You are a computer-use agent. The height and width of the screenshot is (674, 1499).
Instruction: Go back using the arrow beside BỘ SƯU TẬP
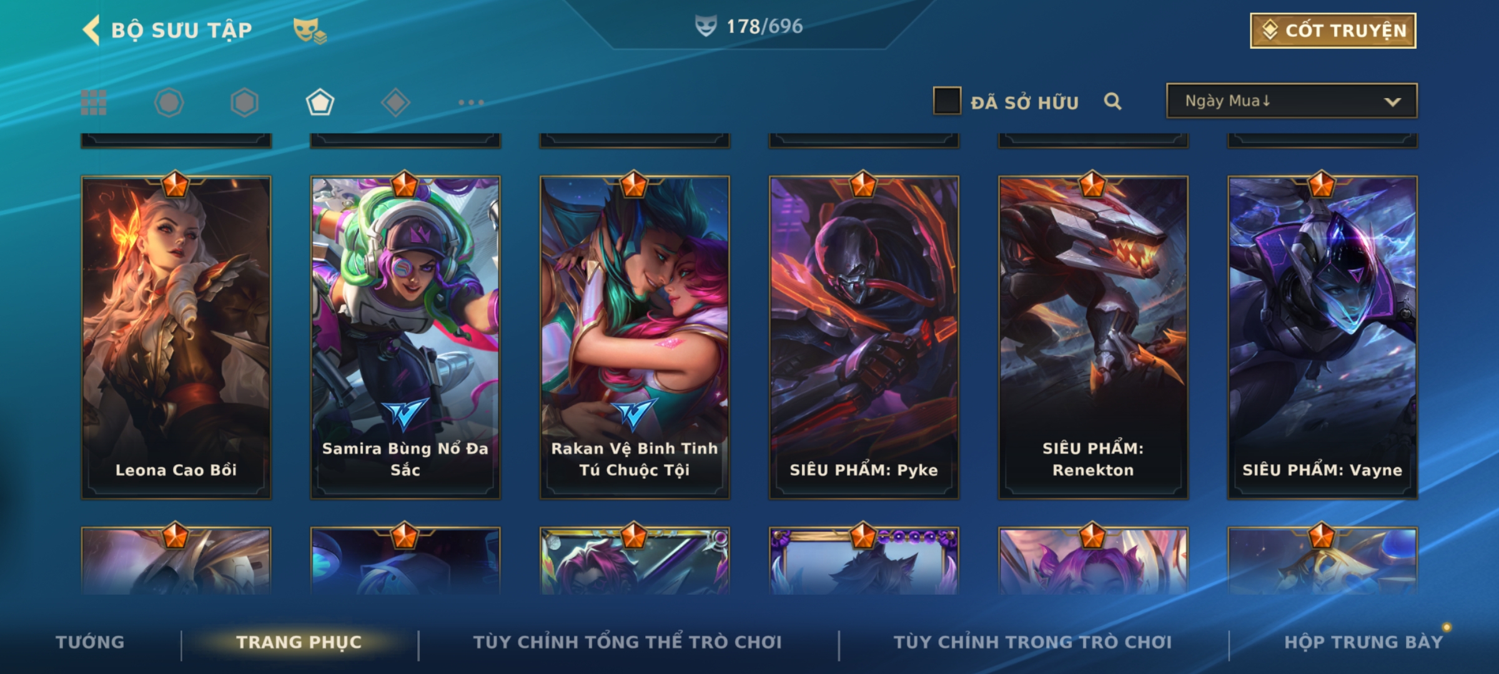click(x=91, y=30)
